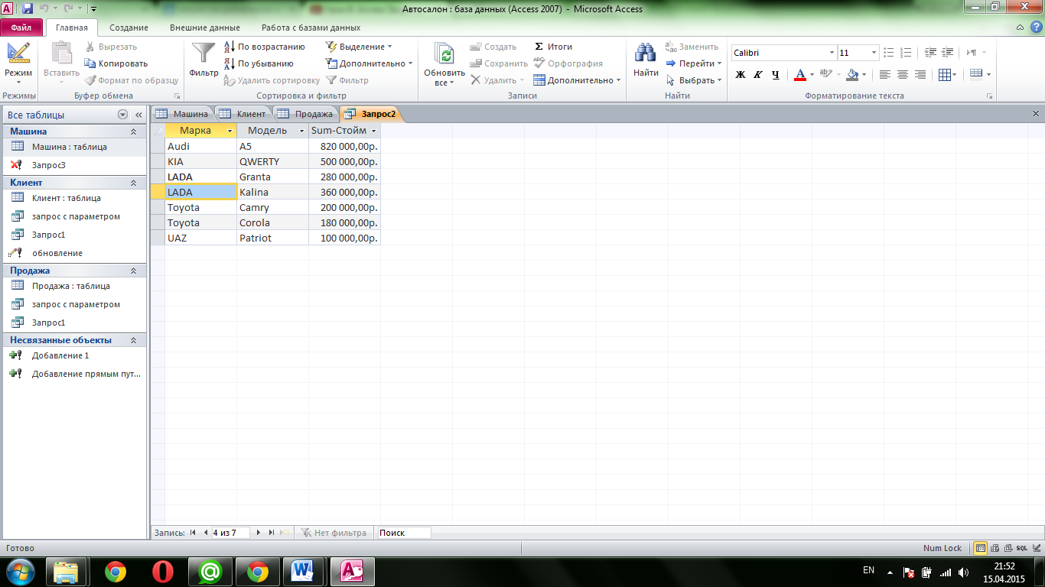Screen dimensions: 1045x587
Task: Go to first record in navigator
Action: (x=193, y=533)
